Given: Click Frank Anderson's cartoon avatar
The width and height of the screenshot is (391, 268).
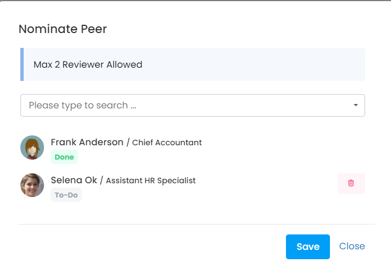Looking at the screenshot, I should (32, 147).
